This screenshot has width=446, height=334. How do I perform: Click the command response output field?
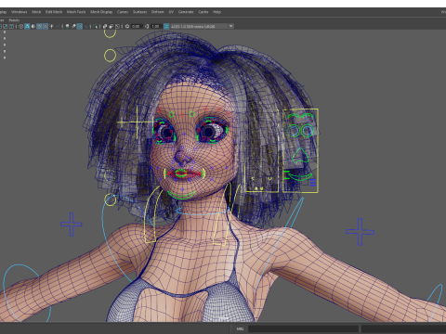[403, 328]
